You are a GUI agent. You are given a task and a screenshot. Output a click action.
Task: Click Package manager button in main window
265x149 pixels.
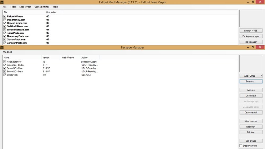click(x=251, y=36)
